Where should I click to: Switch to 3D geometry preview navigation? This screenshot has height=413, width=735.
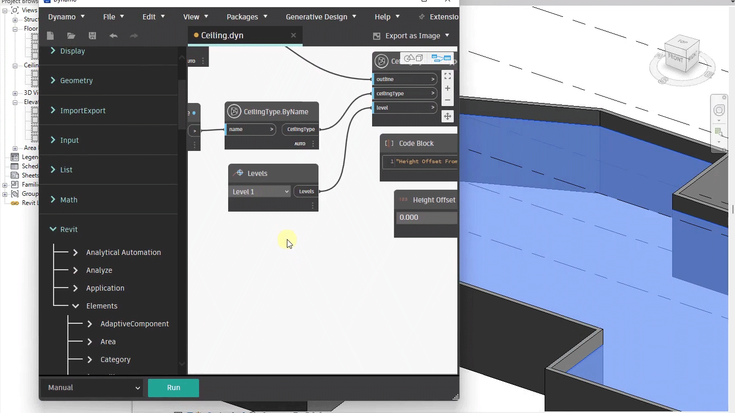coord(414,58)
